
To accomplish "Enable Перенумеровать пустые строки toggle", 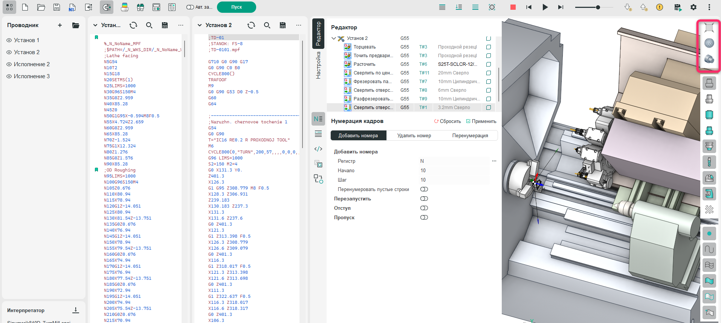I will 424,189.
